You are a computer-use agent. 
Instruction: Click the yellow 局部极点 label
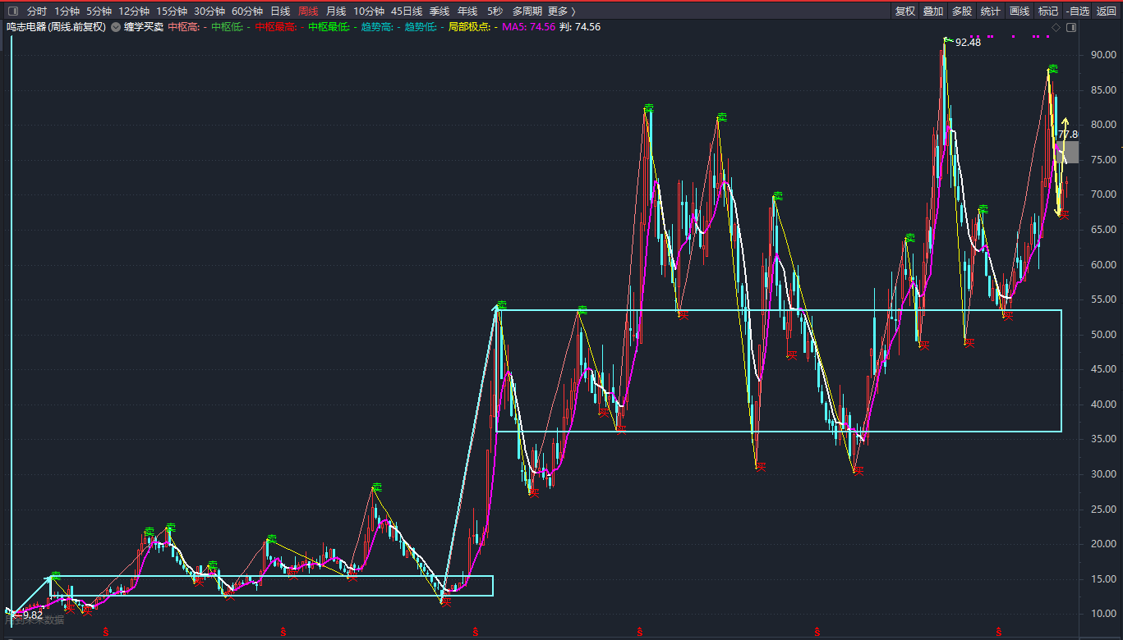(469, 27)
